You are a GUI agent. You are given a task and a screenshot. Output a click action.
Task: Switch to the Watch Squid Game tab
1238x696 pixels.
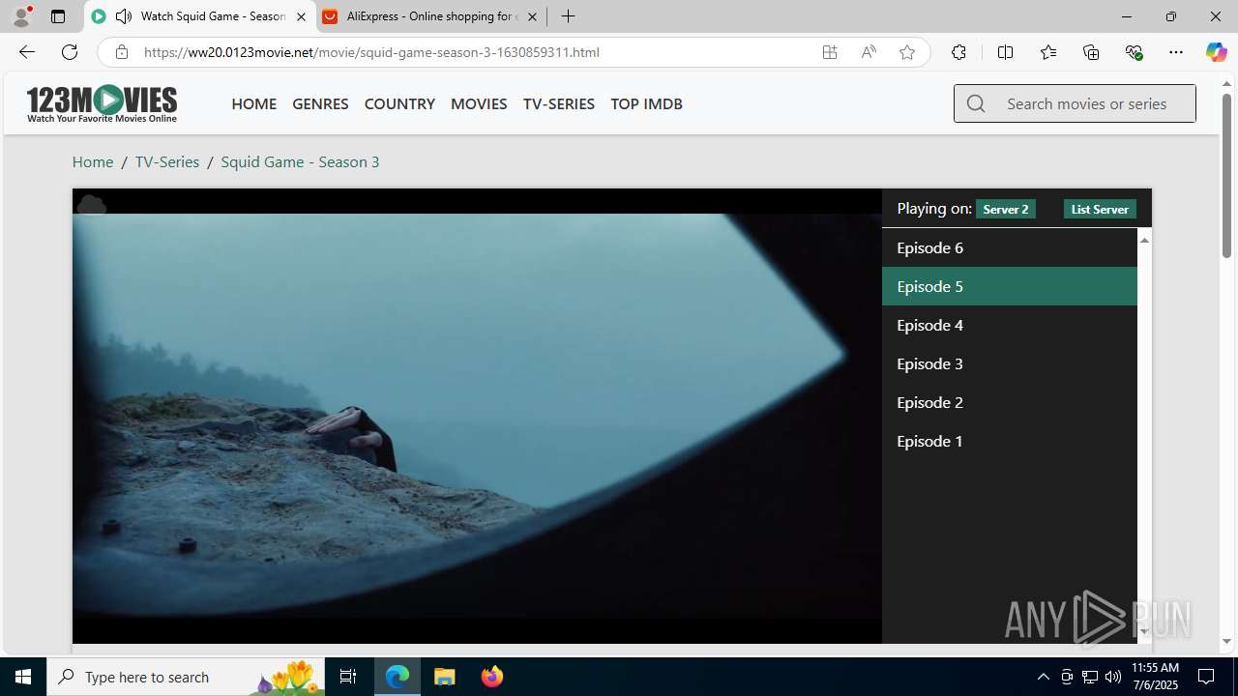coord(200,16)
